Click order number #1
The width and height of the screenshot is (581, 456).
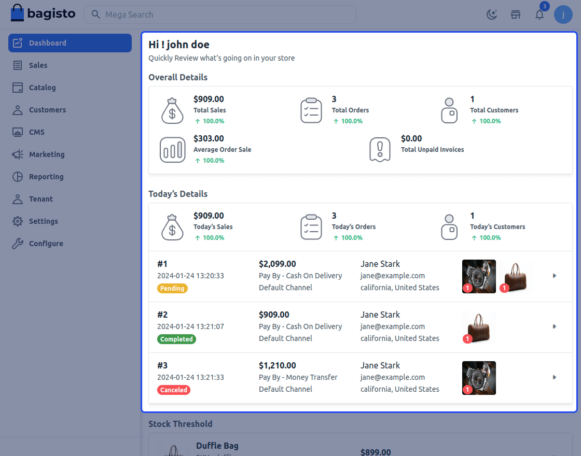162,264
